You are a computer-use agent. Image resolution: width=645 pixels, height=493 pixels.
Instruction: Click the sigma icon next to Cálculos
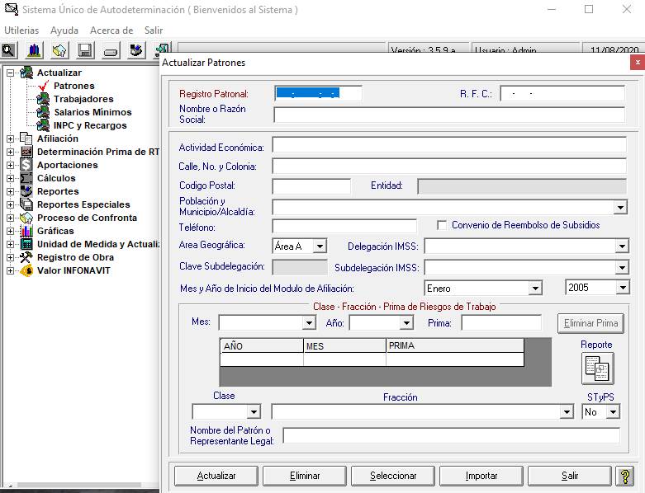click(x=26, y=178)
